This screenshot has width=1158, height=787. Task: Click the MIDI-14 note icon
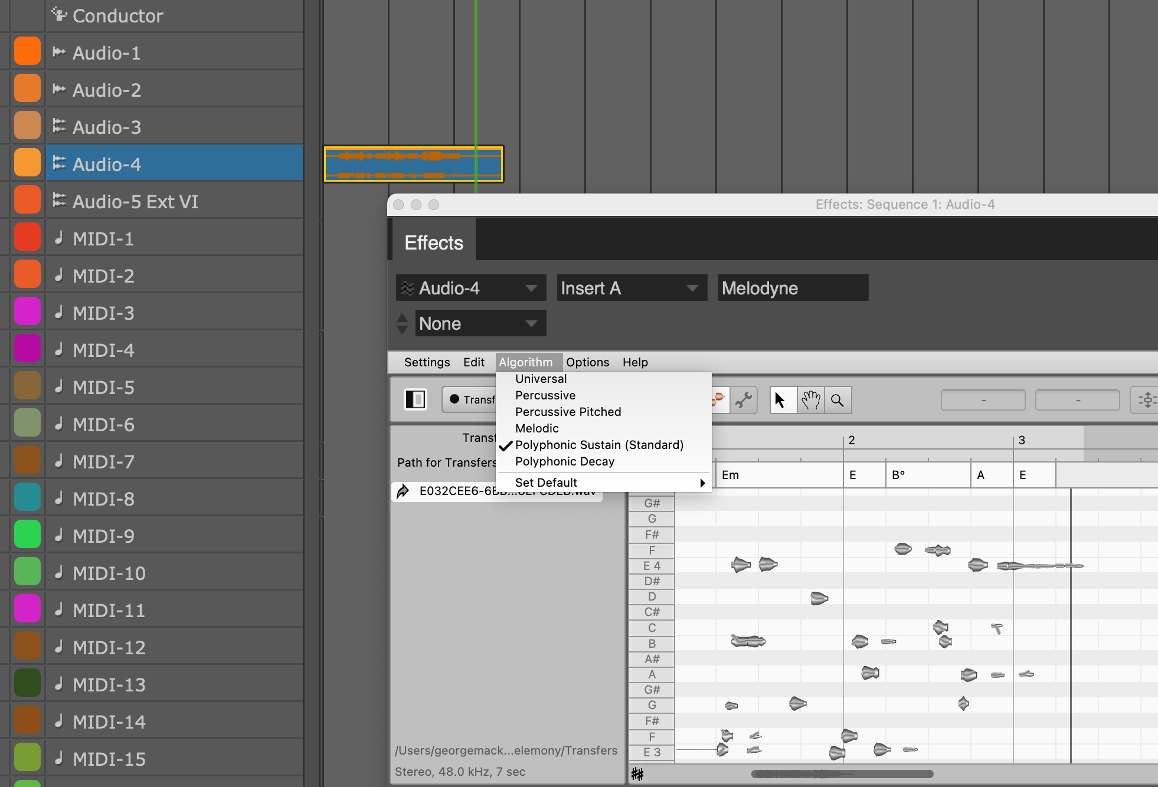(x=58, y=721)
